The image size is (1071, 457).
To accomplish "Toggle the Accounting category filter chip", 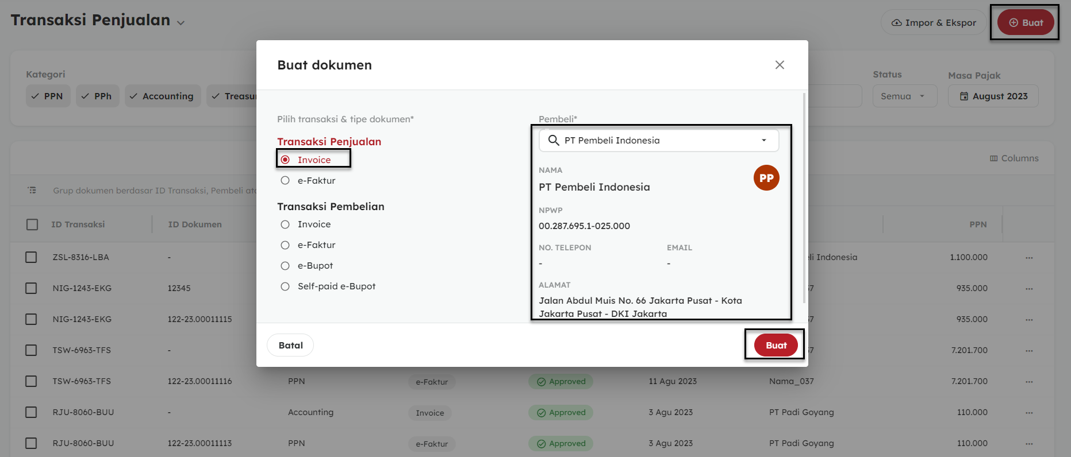I will coord(163,96).
